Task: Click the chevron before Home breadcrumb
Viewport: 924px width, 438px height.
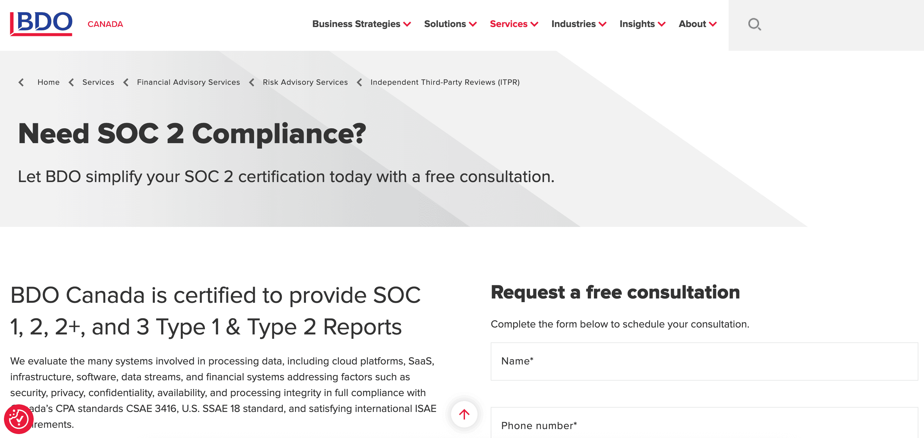Action: click(21, 82)
